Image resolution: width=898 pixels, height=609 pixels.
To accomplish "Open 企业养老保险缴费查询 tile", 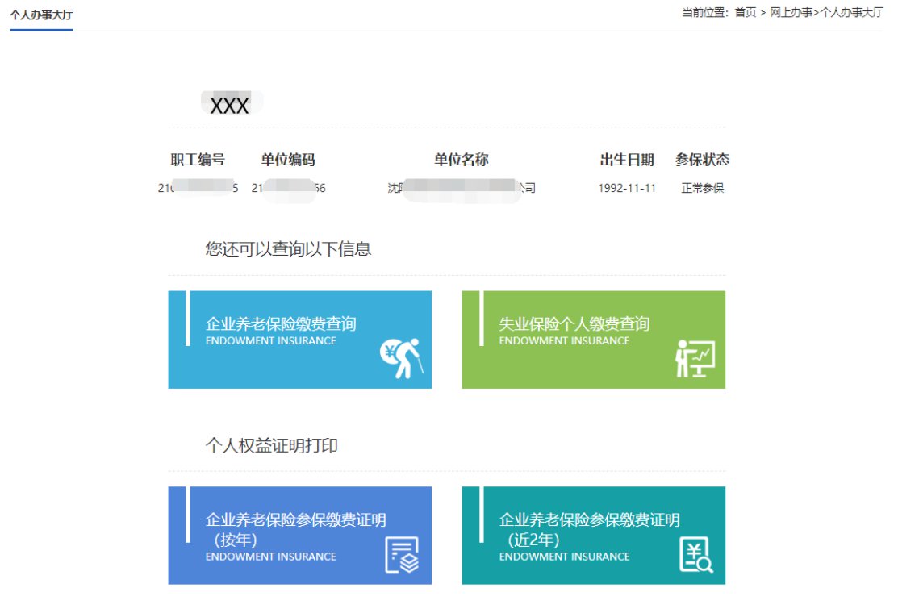I will [299, 340].
